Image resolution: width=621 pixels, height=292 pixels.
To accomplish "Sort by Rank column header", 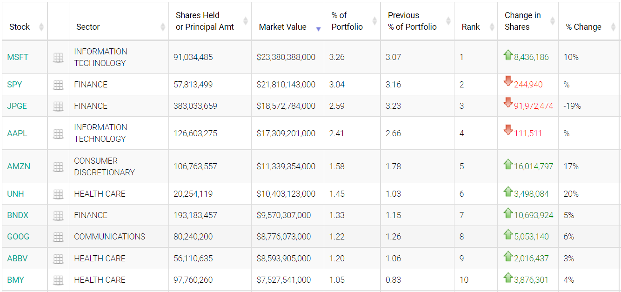I will pos(471,27).
